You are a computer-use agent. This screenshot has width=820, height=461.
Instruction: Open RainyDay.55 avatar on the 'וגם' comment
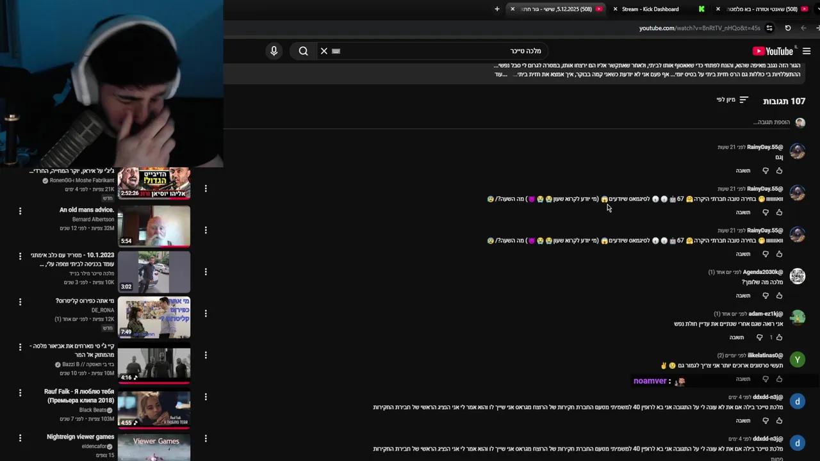[798, 151]
